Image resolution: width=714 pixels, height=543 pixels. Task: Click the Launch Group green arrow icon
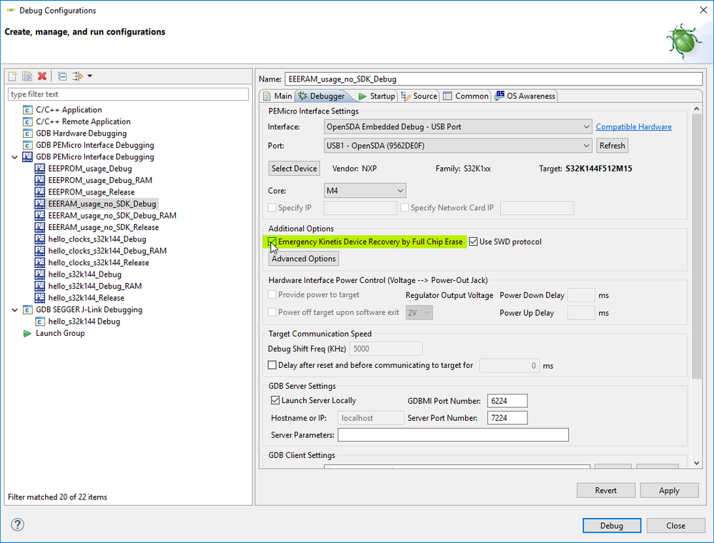coord(27,333)
